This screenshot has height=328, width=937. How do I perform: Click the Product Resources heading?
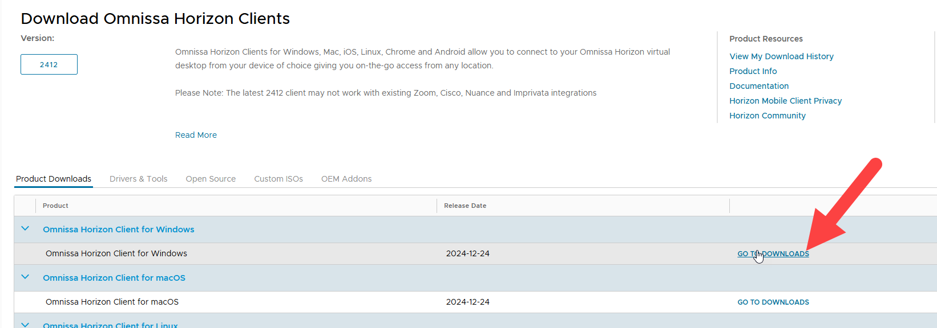(x=766, y=39)
